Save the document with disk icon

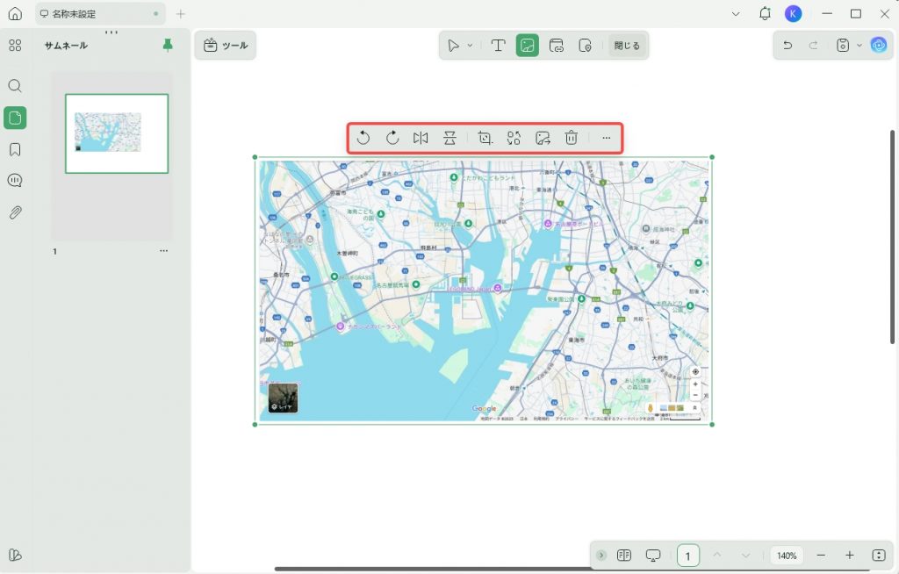point(842,46)
